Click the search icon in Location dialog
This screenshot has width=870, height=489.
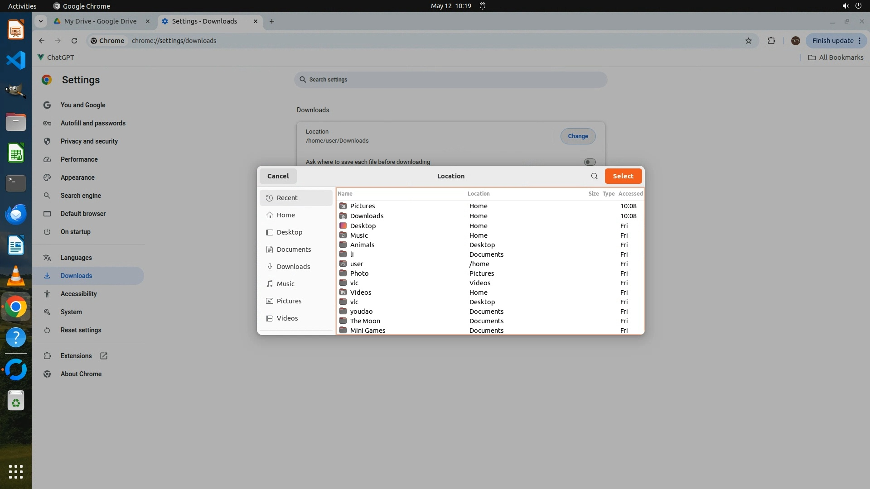pyautogui.click(x=594, y=176)
